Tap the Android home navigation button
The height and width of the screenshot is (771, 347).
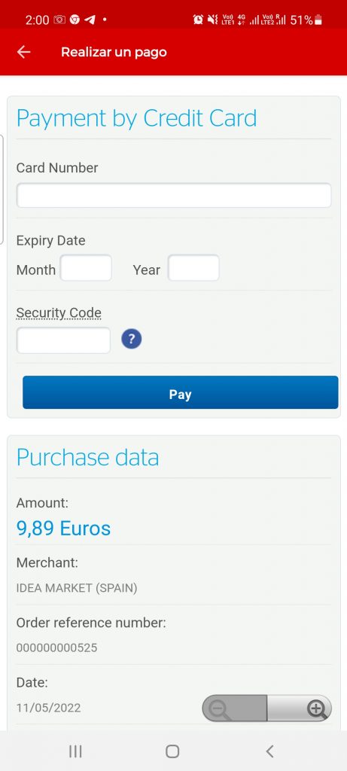click(x=172, y=751)
